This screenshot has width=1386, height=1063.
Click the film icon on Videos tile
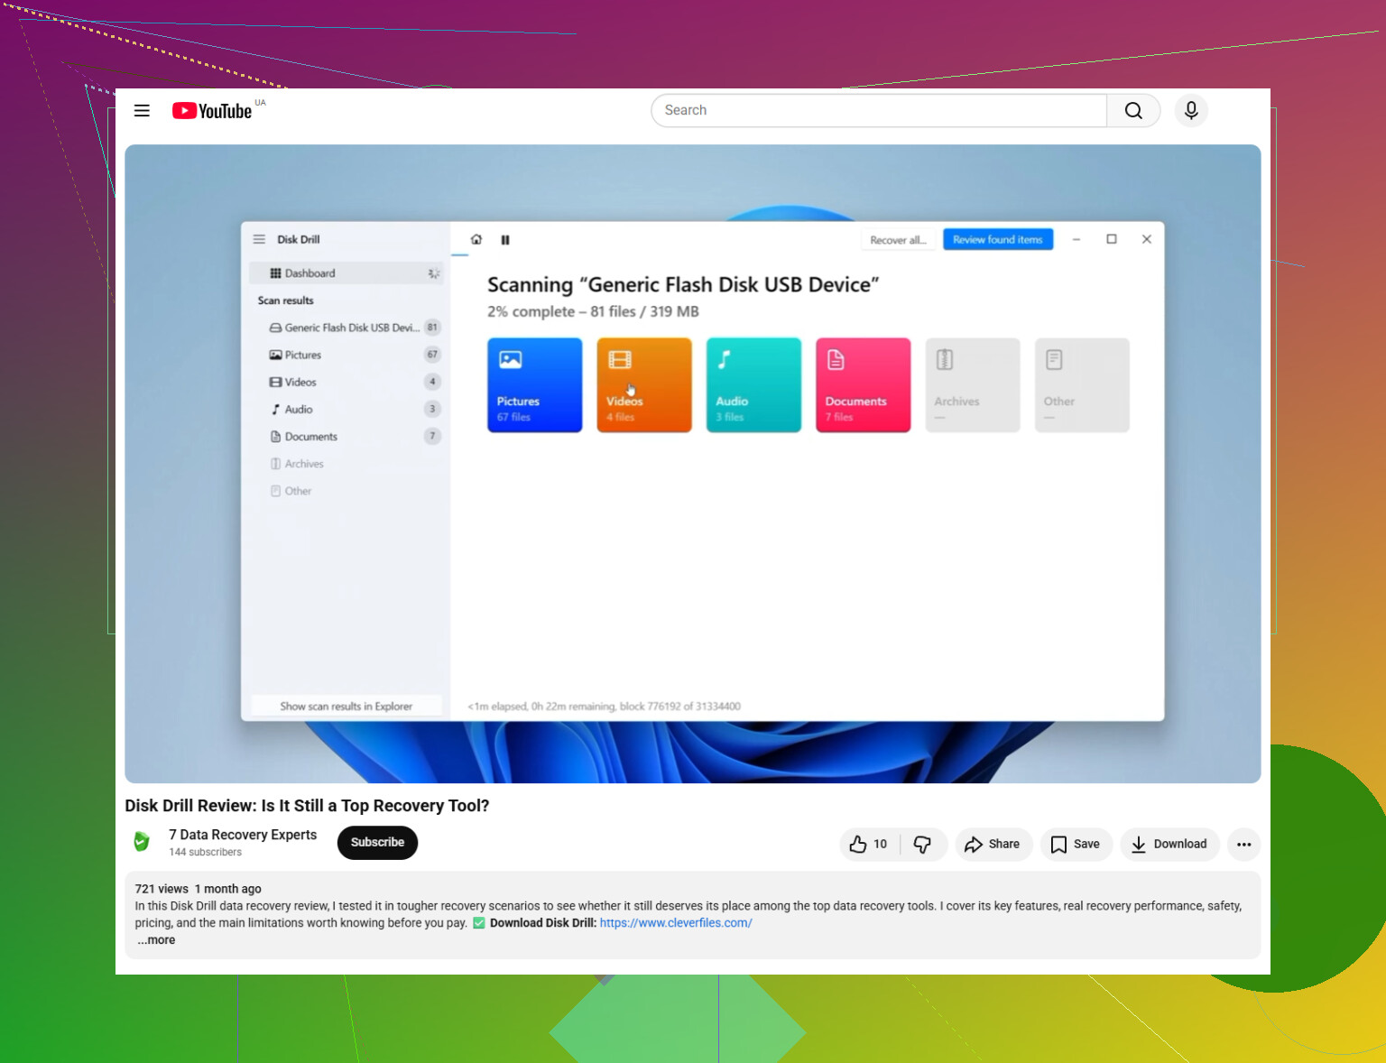click(x=620, y=360)
